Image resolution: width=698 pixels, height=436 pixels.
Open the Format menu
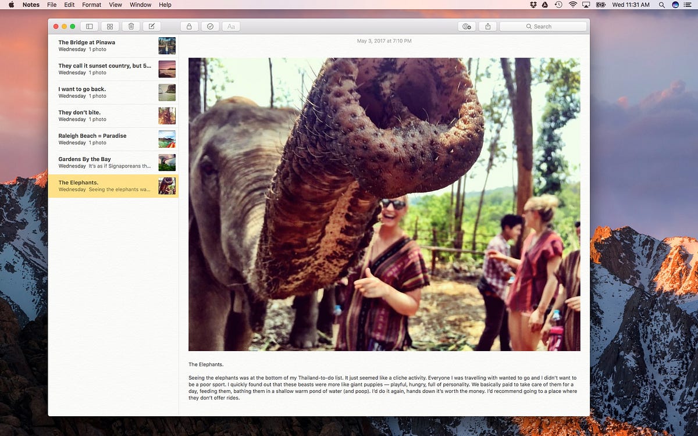pos(91,5)
